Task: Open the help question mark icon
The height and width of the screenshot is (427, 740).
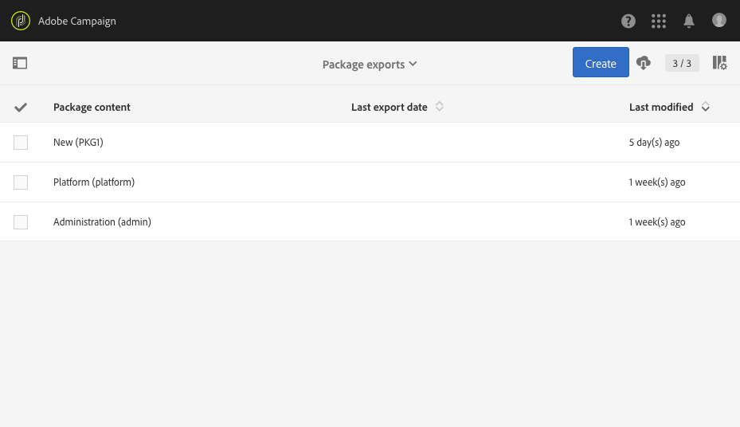Action: [628, 21]
